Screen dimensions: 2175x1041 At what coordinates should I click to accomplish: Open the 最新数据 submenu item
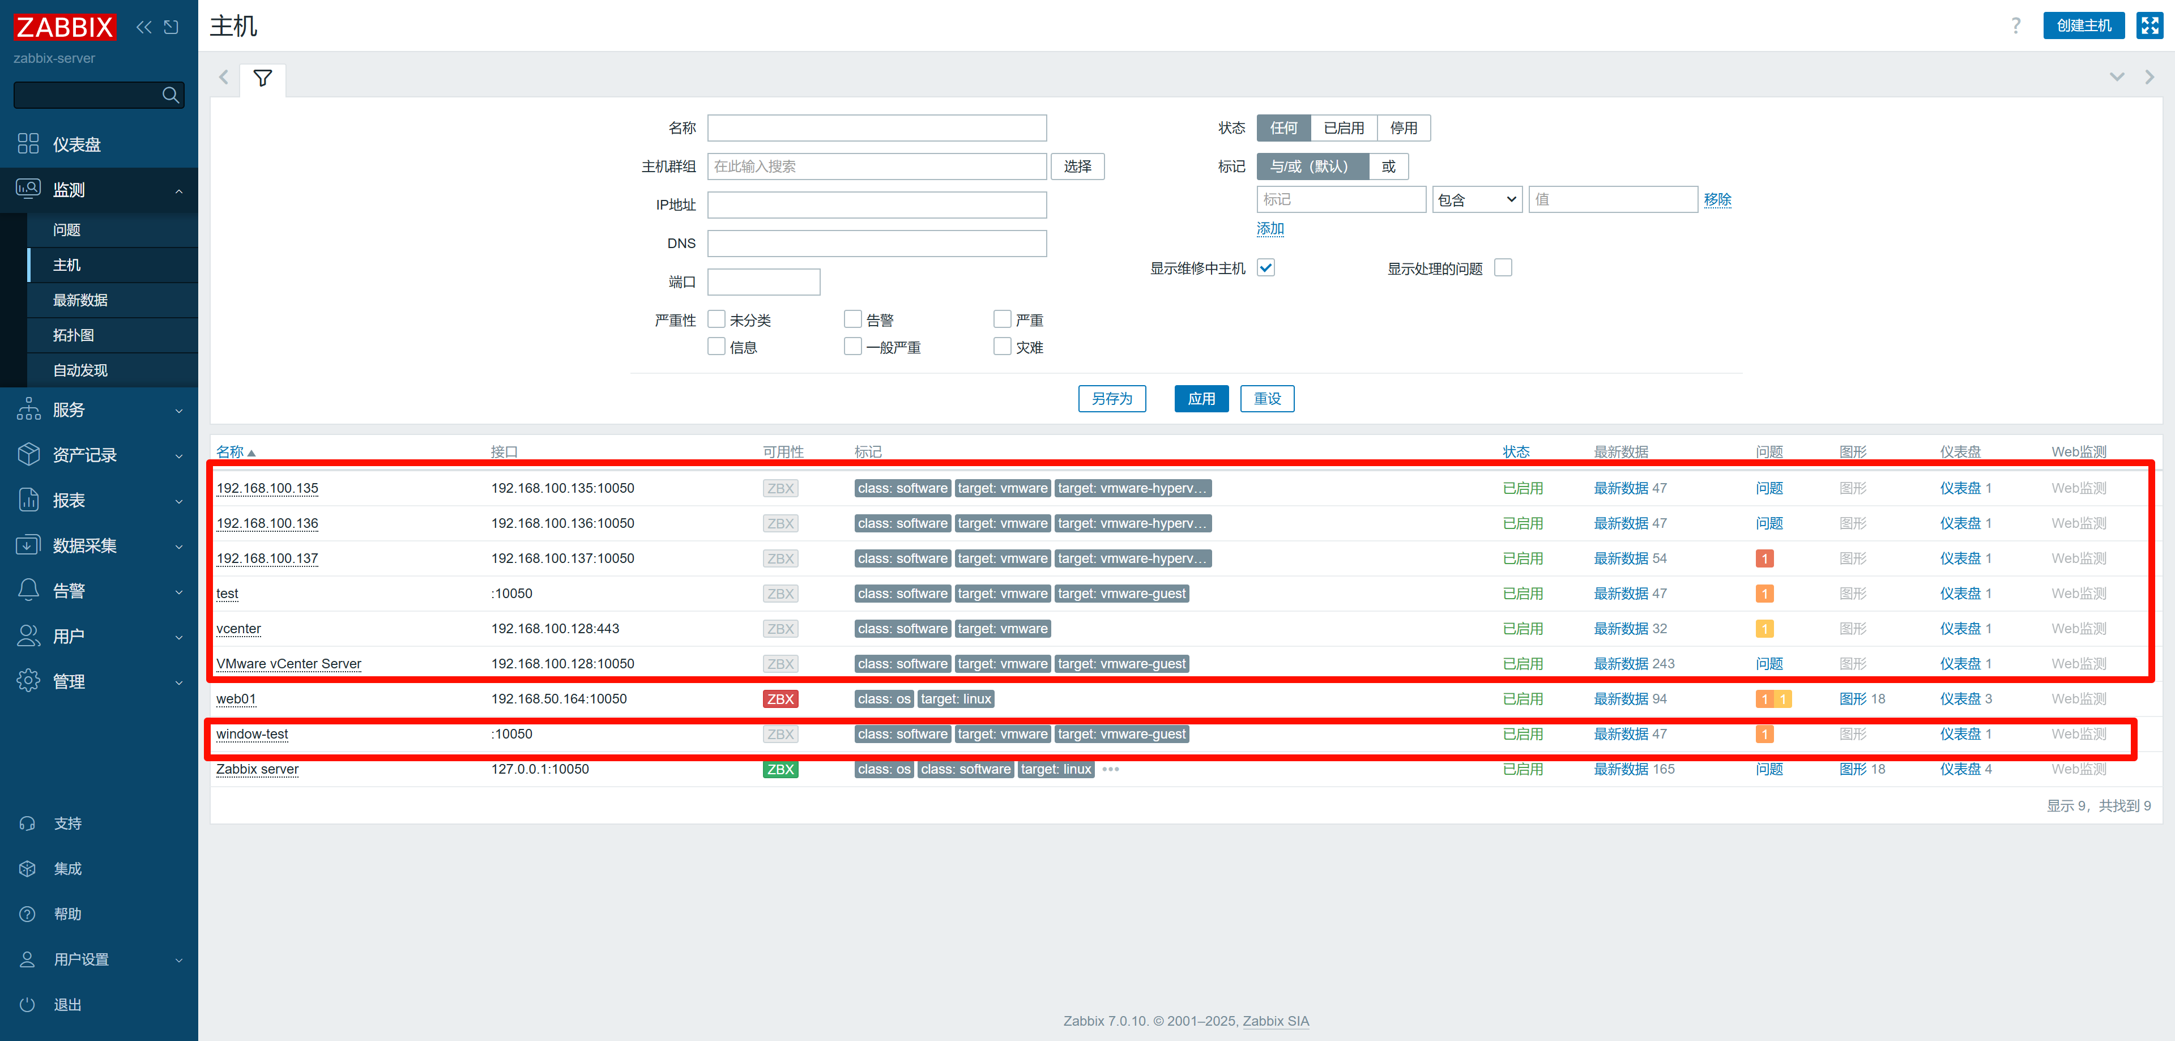(x=113, y=300)
